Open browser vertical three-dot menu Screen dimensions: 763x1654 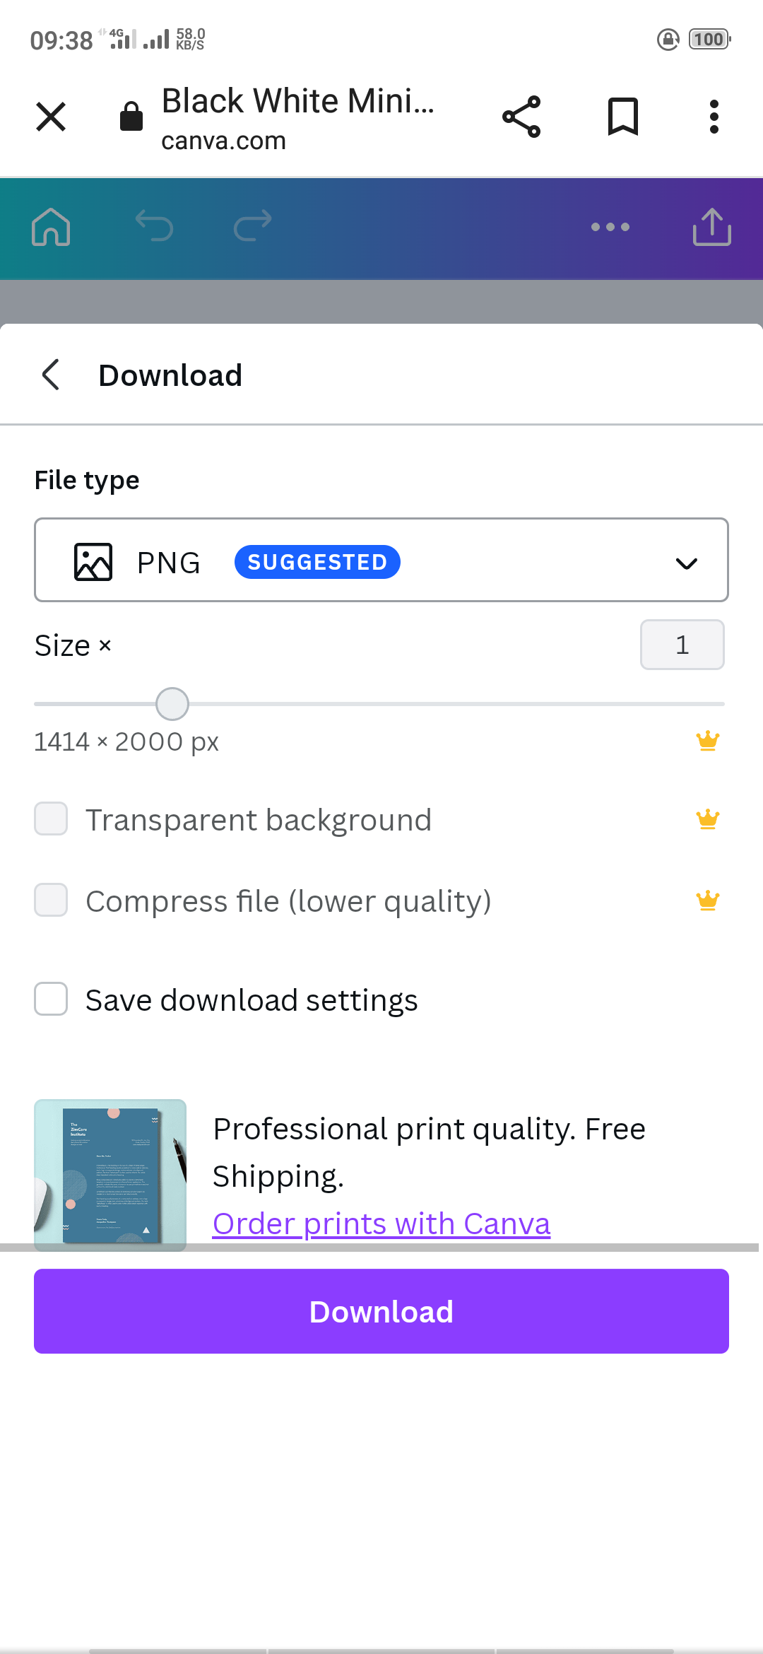(714, 117)
